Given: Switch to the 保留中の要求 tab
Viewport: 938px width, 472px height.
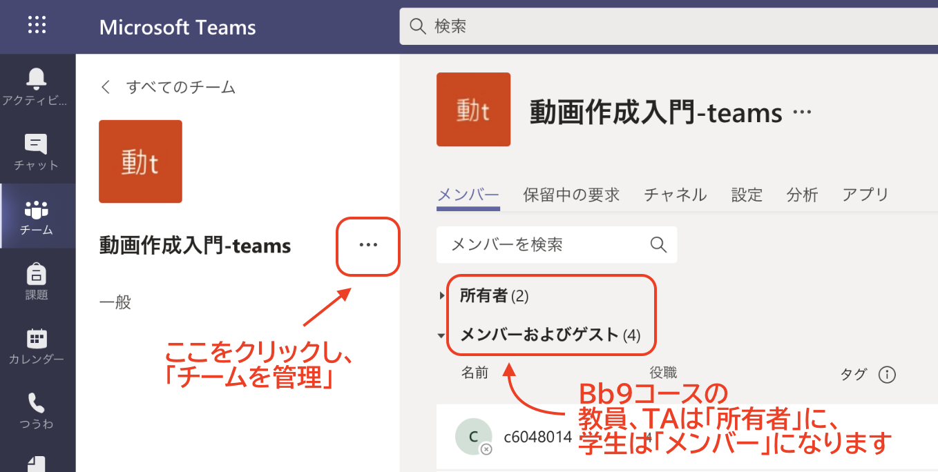Looking at the screenshot, I should click(x=571, y=195).
